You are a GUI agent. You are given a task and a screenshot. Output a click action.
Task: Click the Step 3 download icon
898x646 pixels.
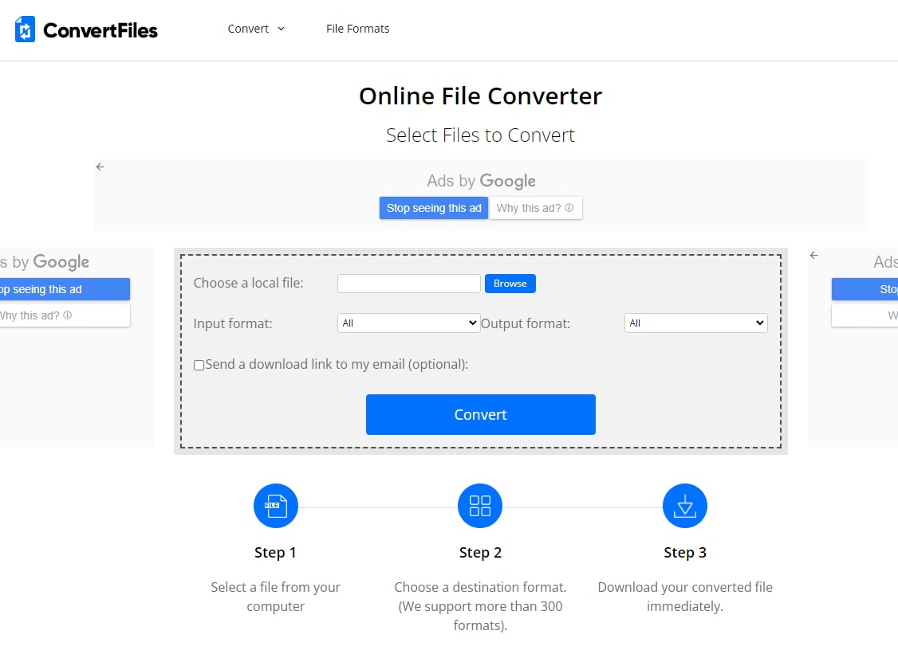pos(685,506)
